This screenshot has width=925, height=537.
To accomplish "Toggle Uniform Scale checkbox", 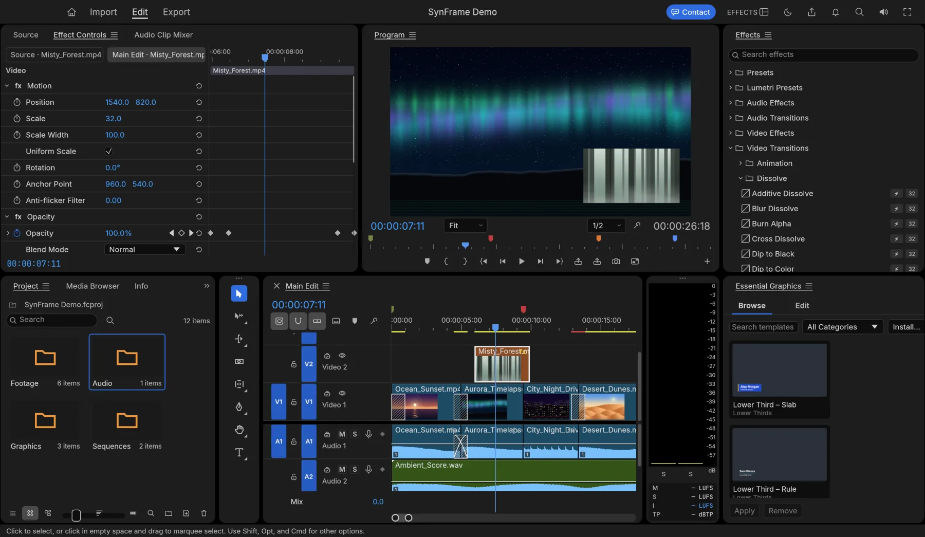I will 108,151.
